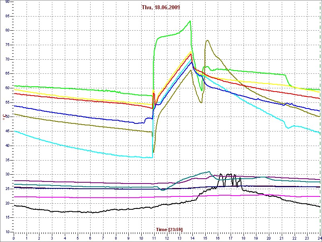
Task: Click hour 21 on the time axis
Action: click(x=282, y=238)
